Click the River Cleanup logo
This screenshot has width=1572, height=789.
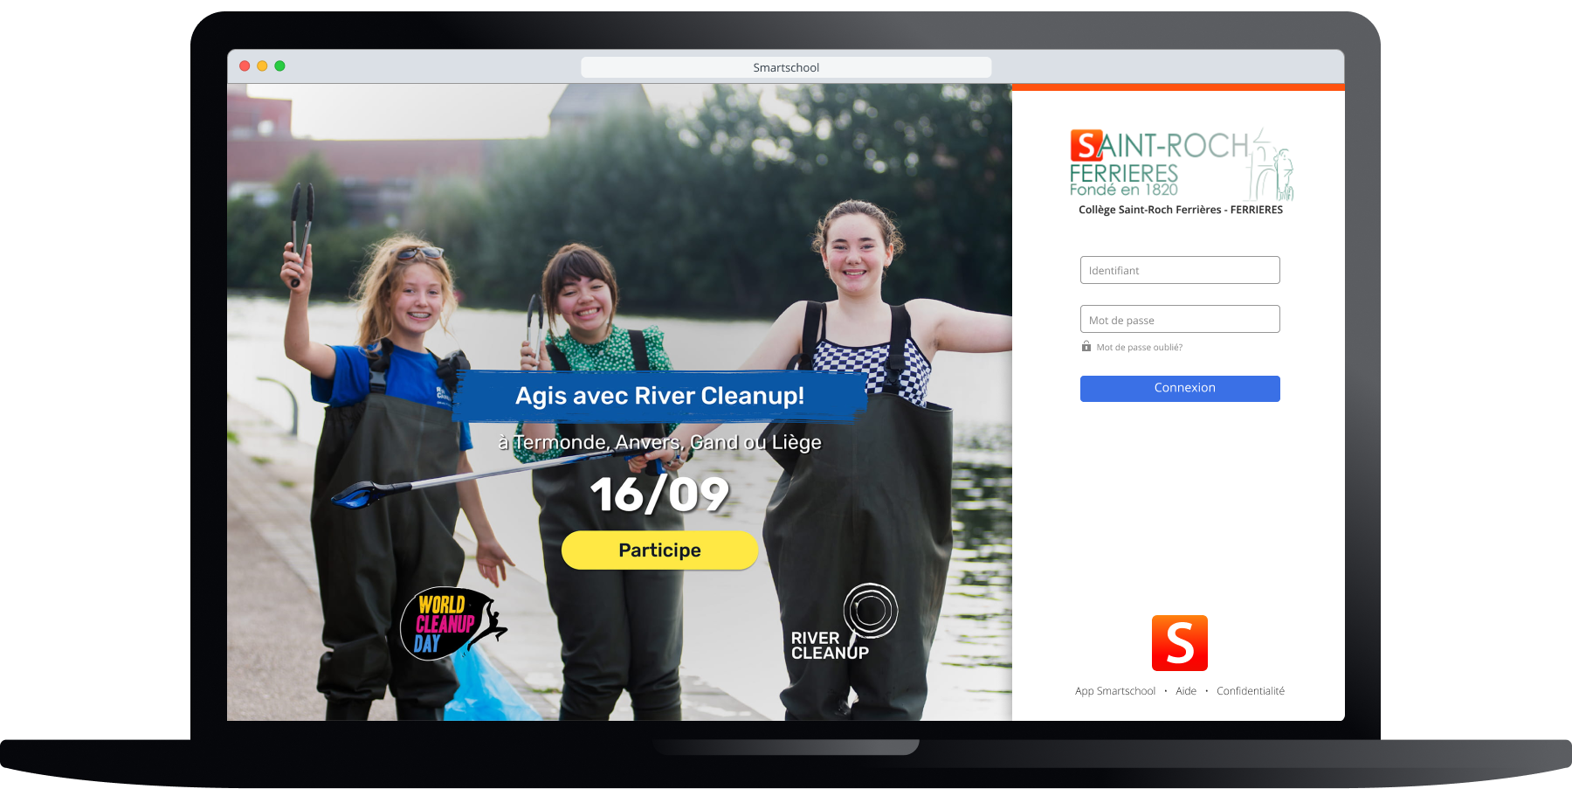tap(842, 624)
